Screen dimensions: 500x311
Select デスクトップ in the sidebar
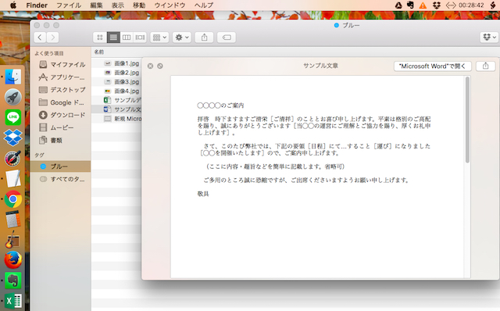pyautogui.click(x=62, y=90)
